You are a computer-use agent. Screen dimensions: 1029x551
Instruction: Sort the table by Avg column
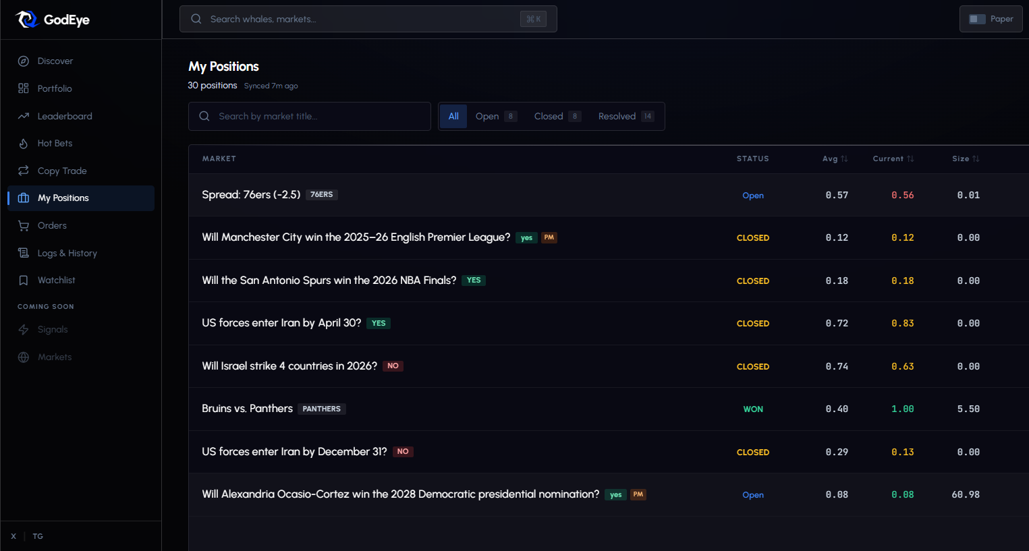point(835,159)
